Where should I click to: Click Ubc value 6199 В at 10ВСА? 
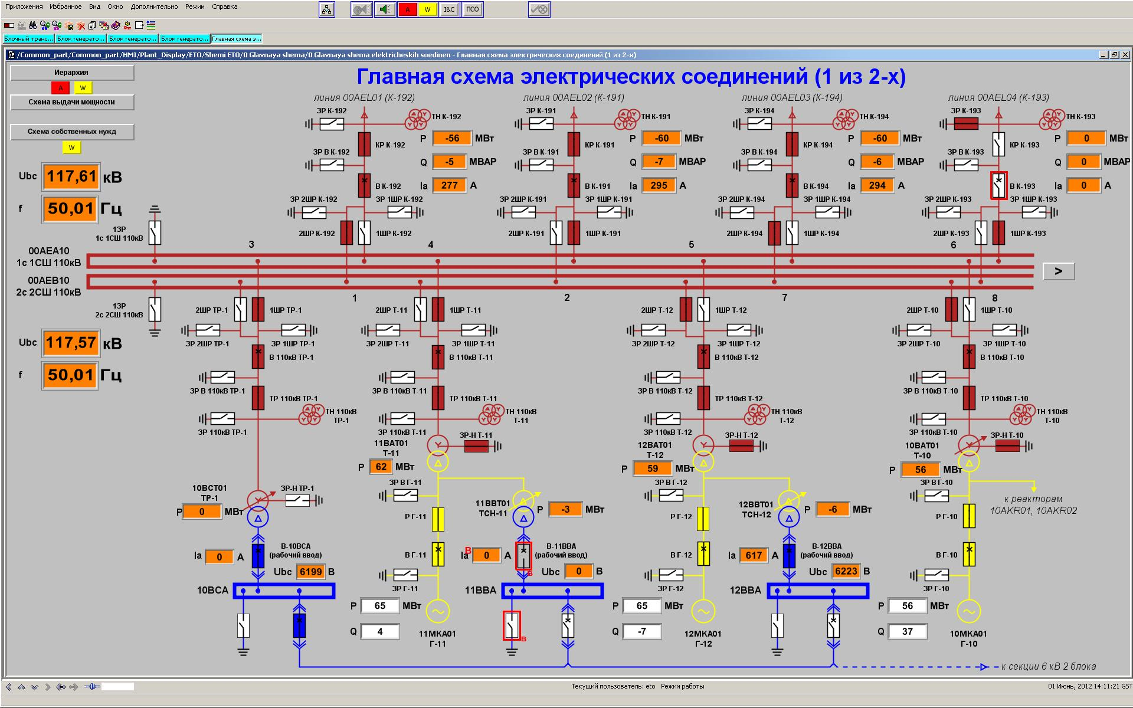point(310,572)
